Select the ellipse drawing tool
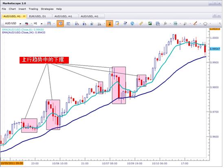Screen dimensions: 224x168 pos(205,24)
